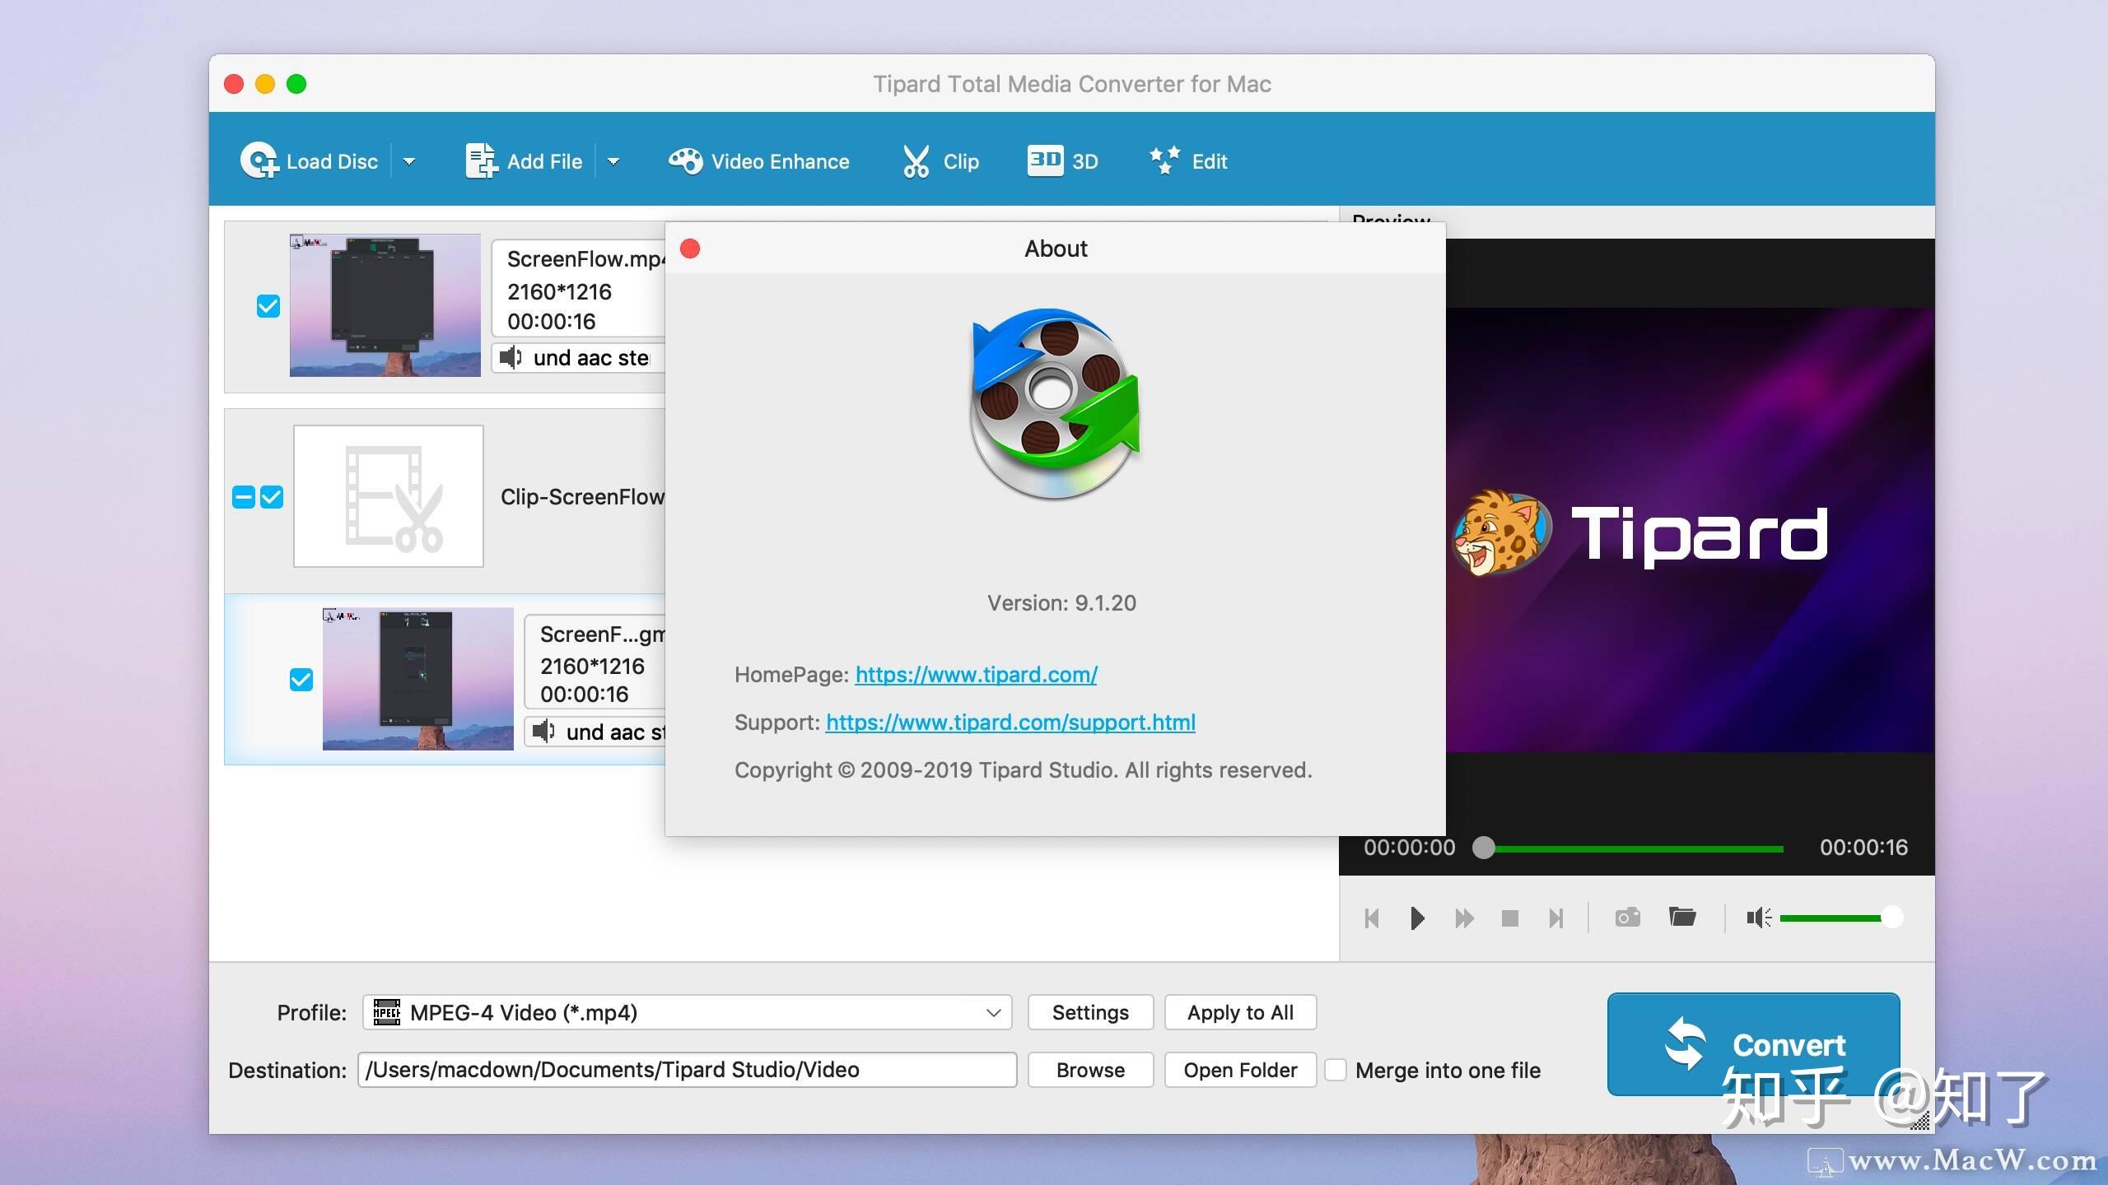
Task: Close the About dialog with red button
Action: [x=690, y=249]
